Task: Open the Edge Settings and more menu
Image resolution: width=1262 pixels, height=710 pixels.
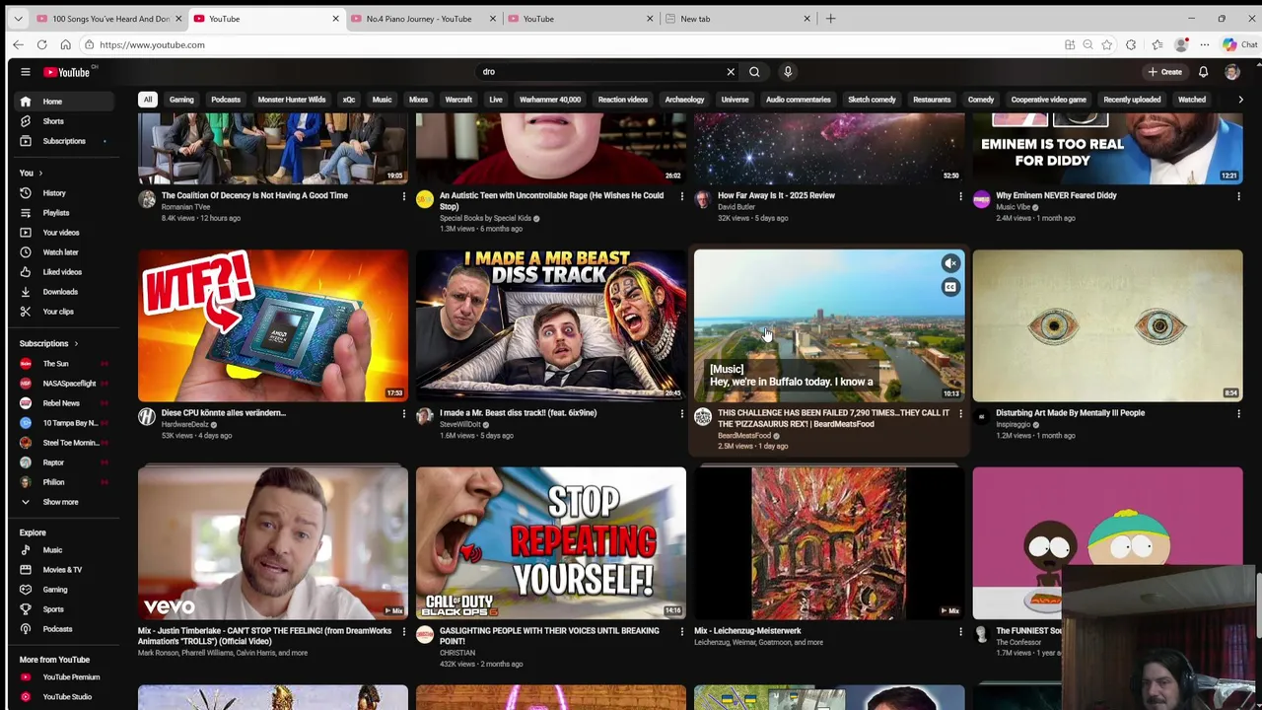Action: point(1204,44)
